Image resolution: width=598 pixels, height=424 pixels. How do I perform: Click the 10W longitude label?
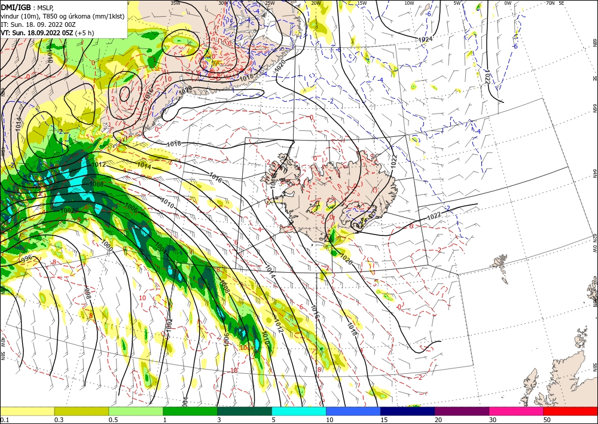pyautogui.click(x=409, y=3)
